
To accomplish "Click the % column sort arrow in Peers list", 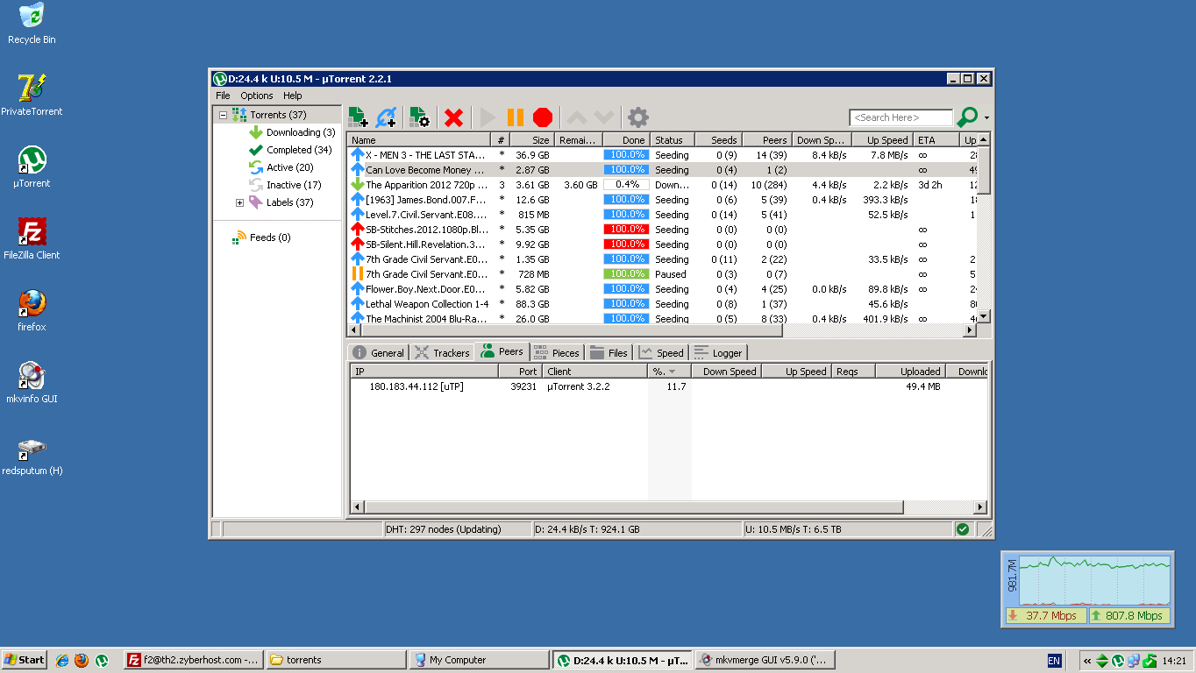I will coord(672,372).
